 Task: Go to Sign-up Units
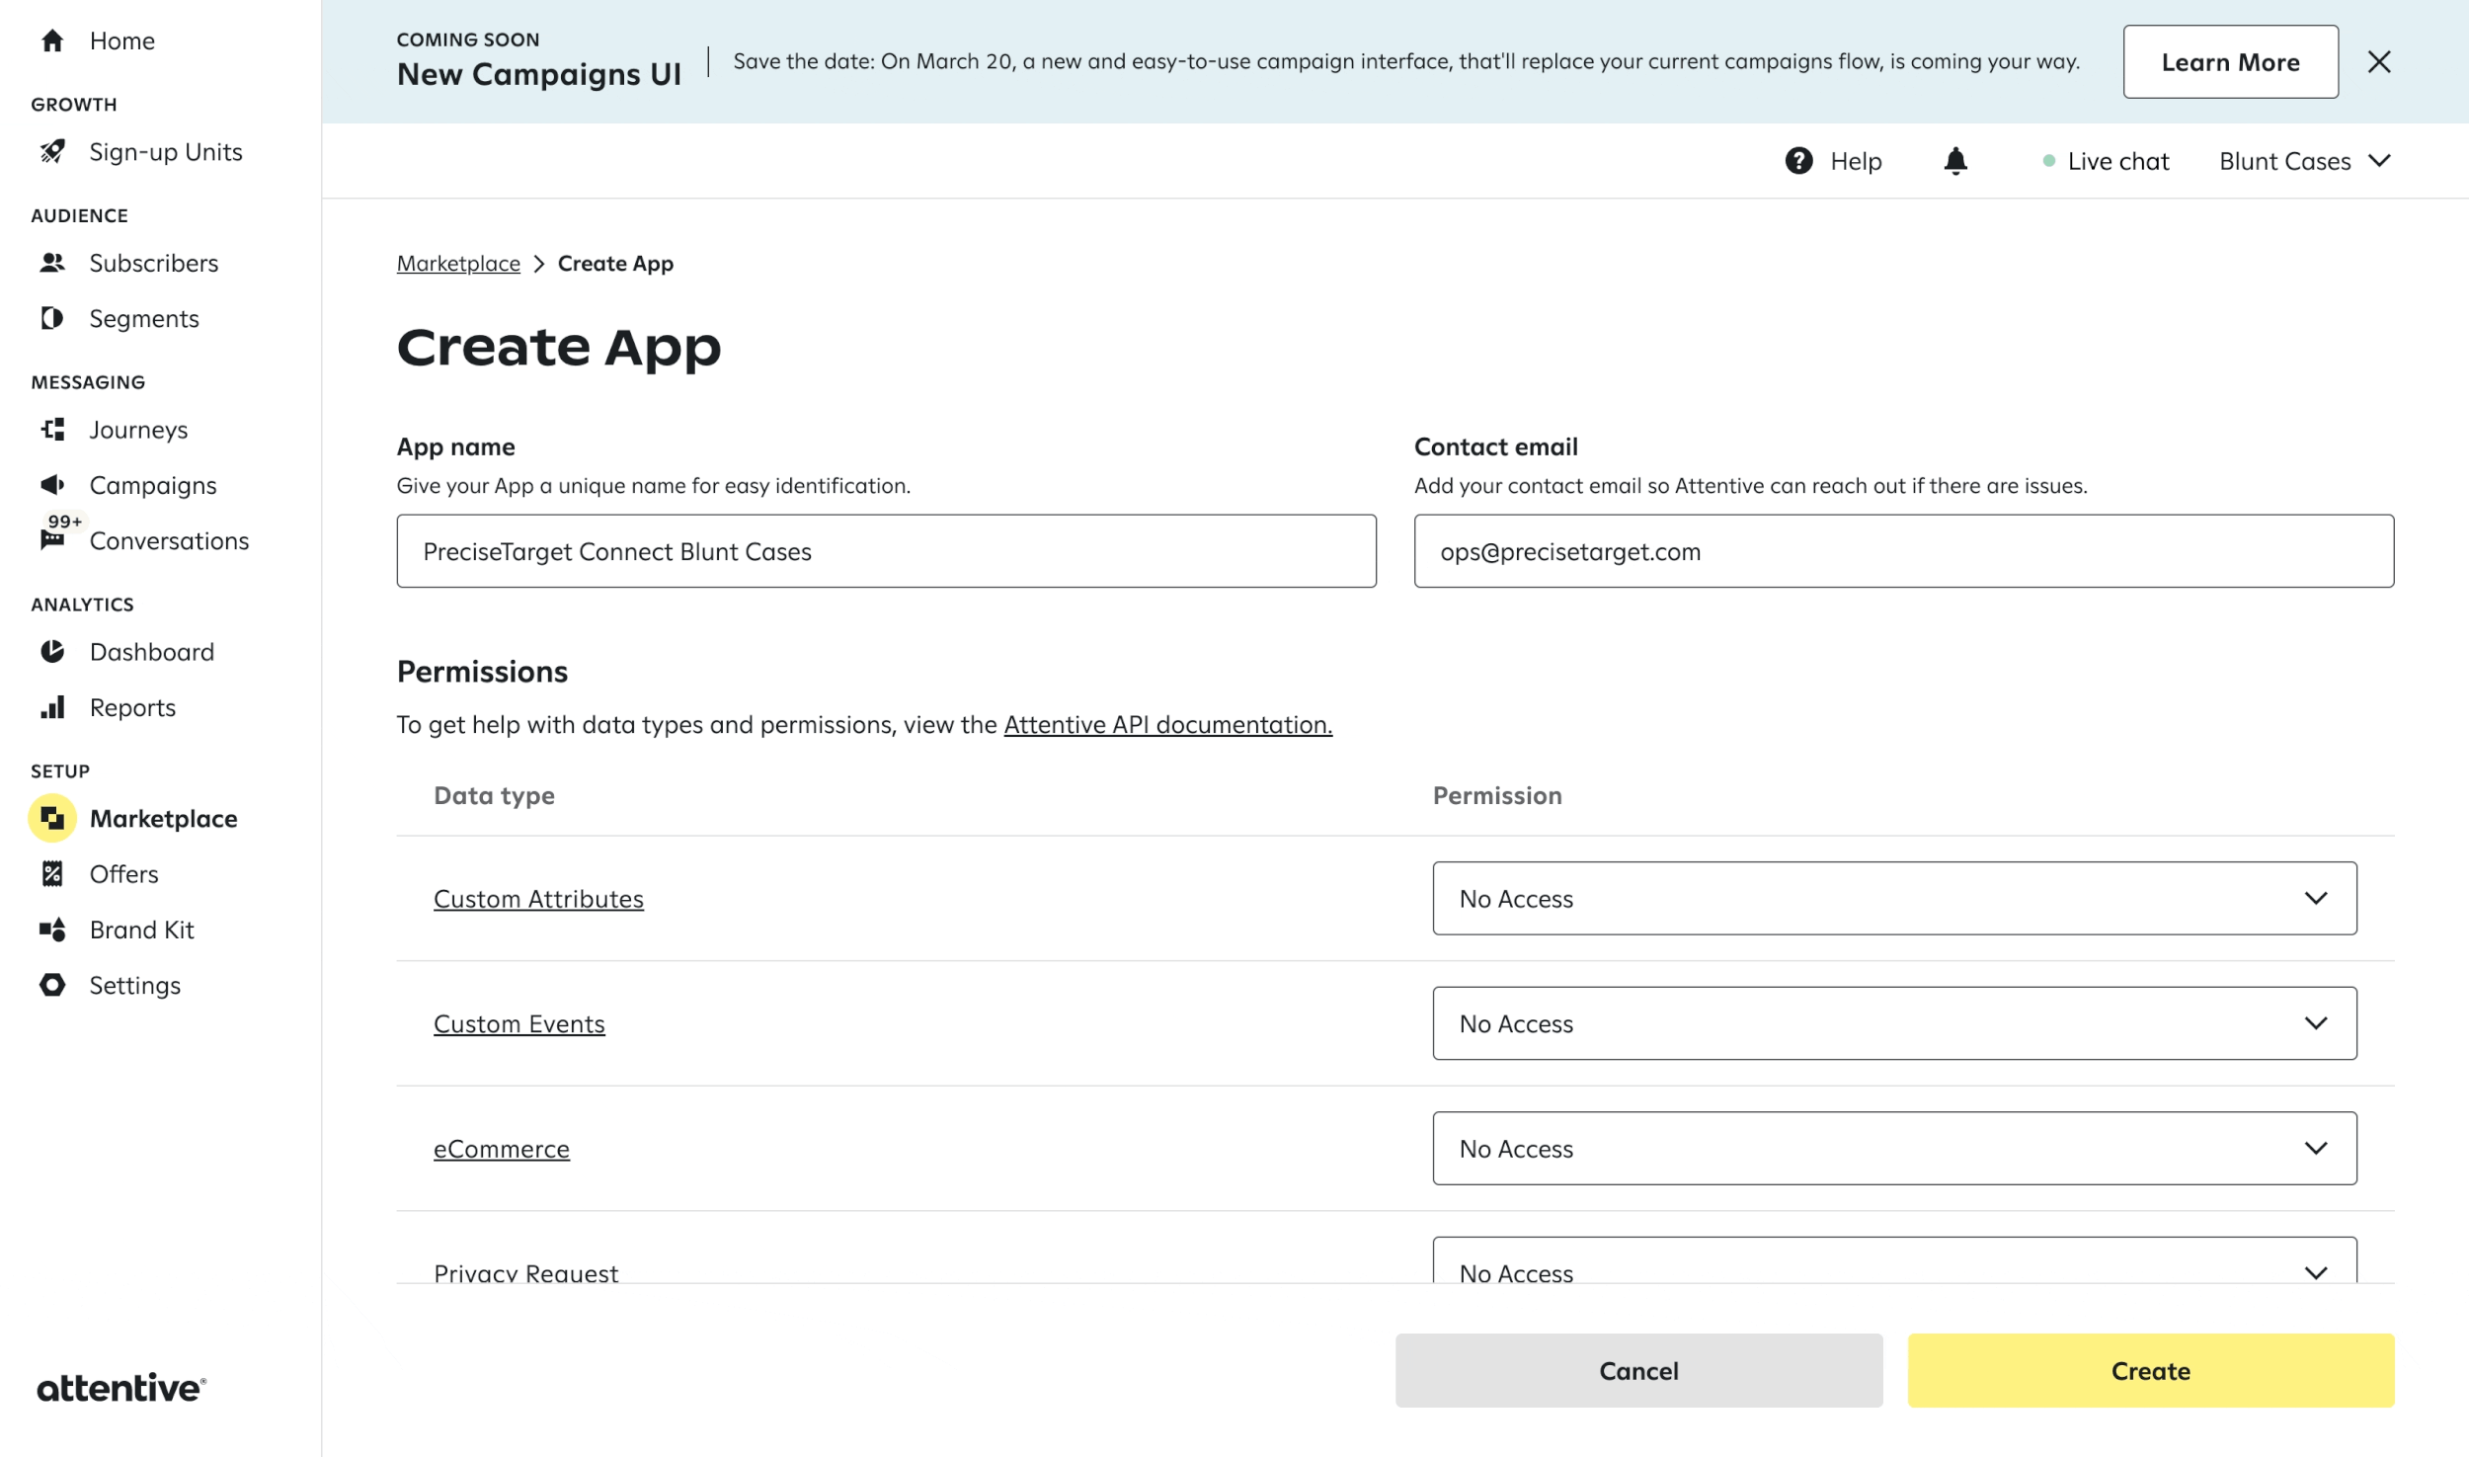pos(165,152)
